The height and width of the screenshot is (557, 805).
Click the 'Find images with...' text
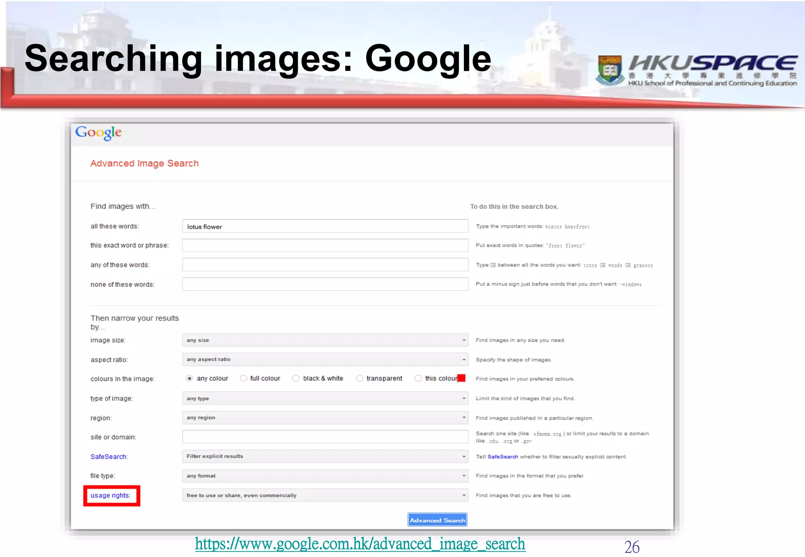[123, 206]
